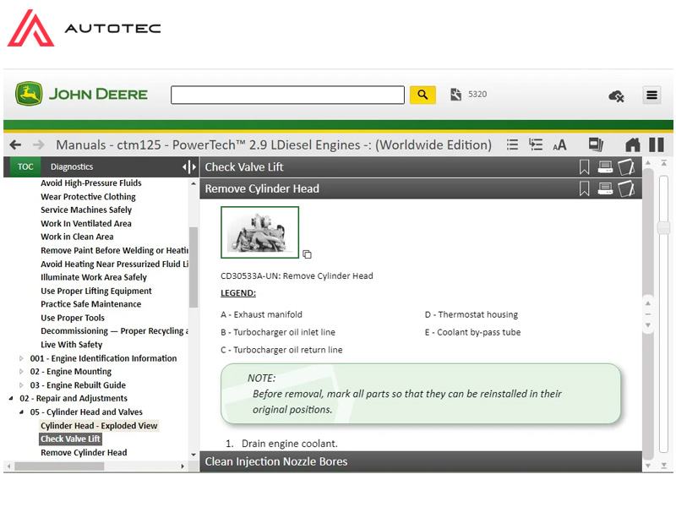Viewport: 676px width, 507px height.
Task: Click the copy icon beside the thumbnail
Action: point(307,254)
